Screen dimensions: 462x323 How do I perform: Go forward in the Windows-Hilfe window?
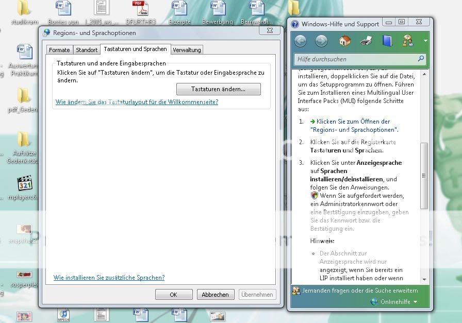tap(321, 41)
